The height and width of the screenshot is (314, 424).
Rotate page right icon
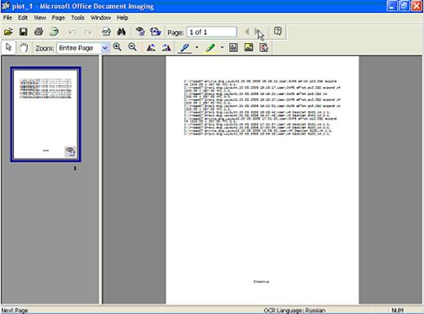click(x=166, y=48)
